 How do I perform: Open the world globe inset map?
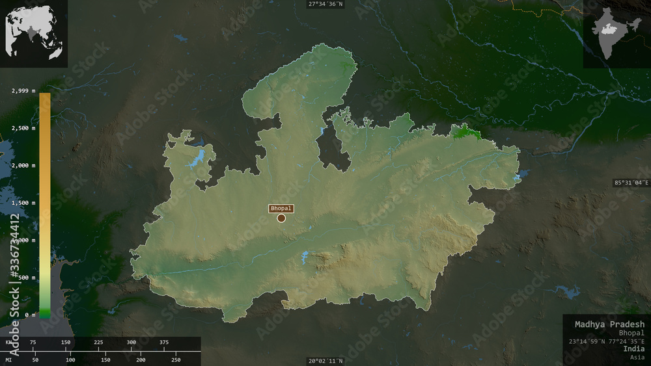coord(34,33)
